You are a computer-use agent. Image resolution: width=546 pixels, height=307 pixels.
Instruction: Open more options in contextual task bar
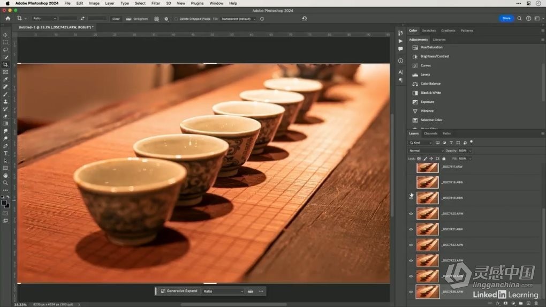point(261,291)
